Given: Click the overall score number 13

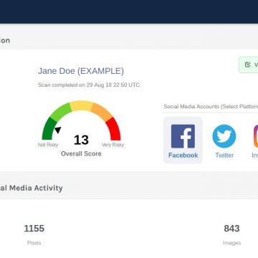Looking at the screenshot, I should [x=81, y=140].
